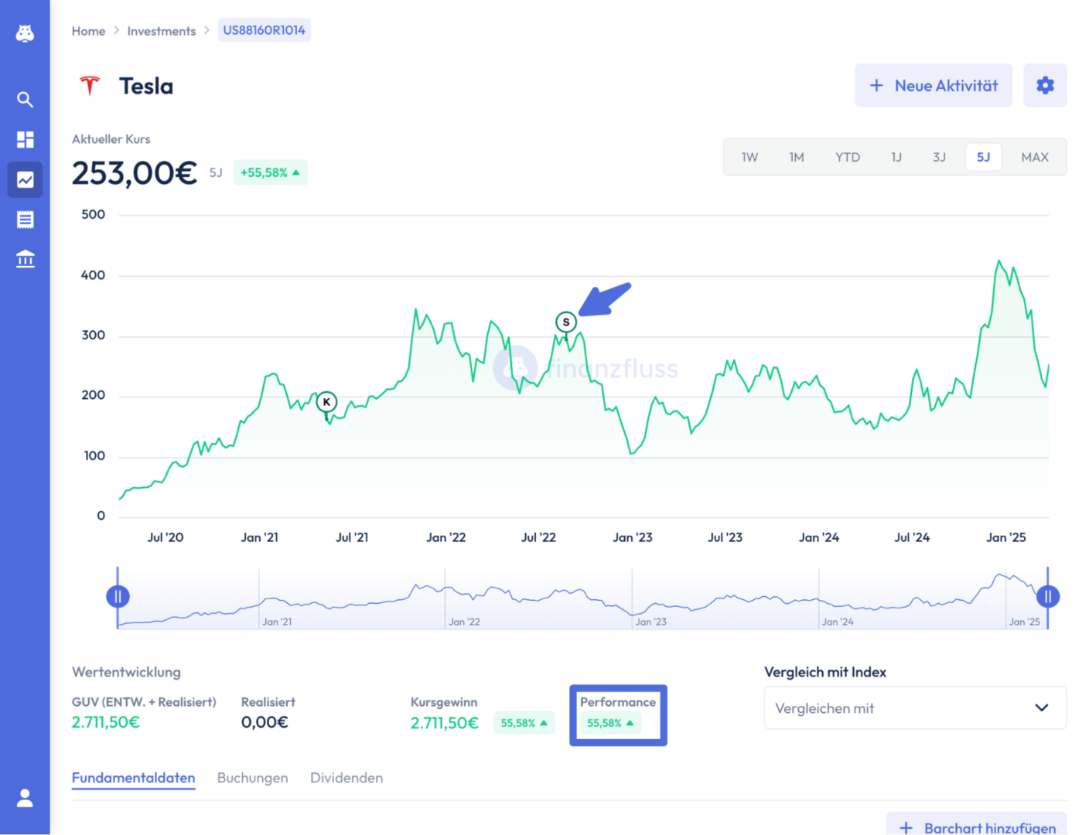
Task: Open the investments chart icon in sidebar
Action: (25, 179)
